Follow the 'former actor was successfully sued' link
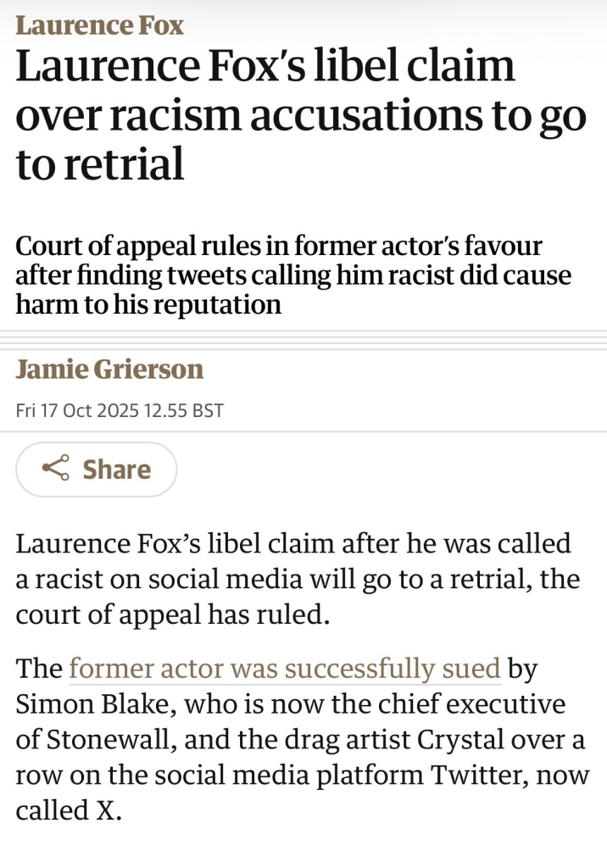This screenshot has width=607, height=867. [285, 669]
